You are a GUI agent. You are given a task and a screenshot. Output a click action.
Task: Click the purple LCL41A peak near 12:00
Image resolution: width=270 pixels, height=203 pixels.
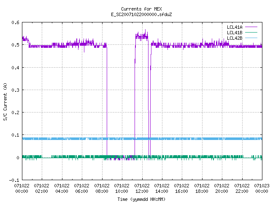tap(142, 36)
